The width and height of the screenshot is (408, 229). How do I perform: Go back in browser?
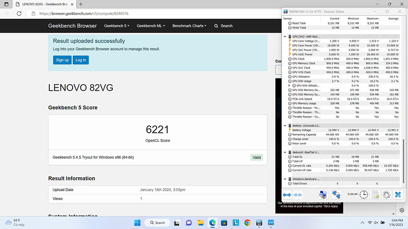[7, 13]
